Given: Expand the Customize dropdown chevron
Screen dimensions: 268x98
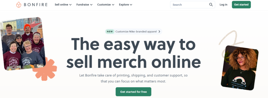Looking at the screenshot, I should [x=113, y=5].
